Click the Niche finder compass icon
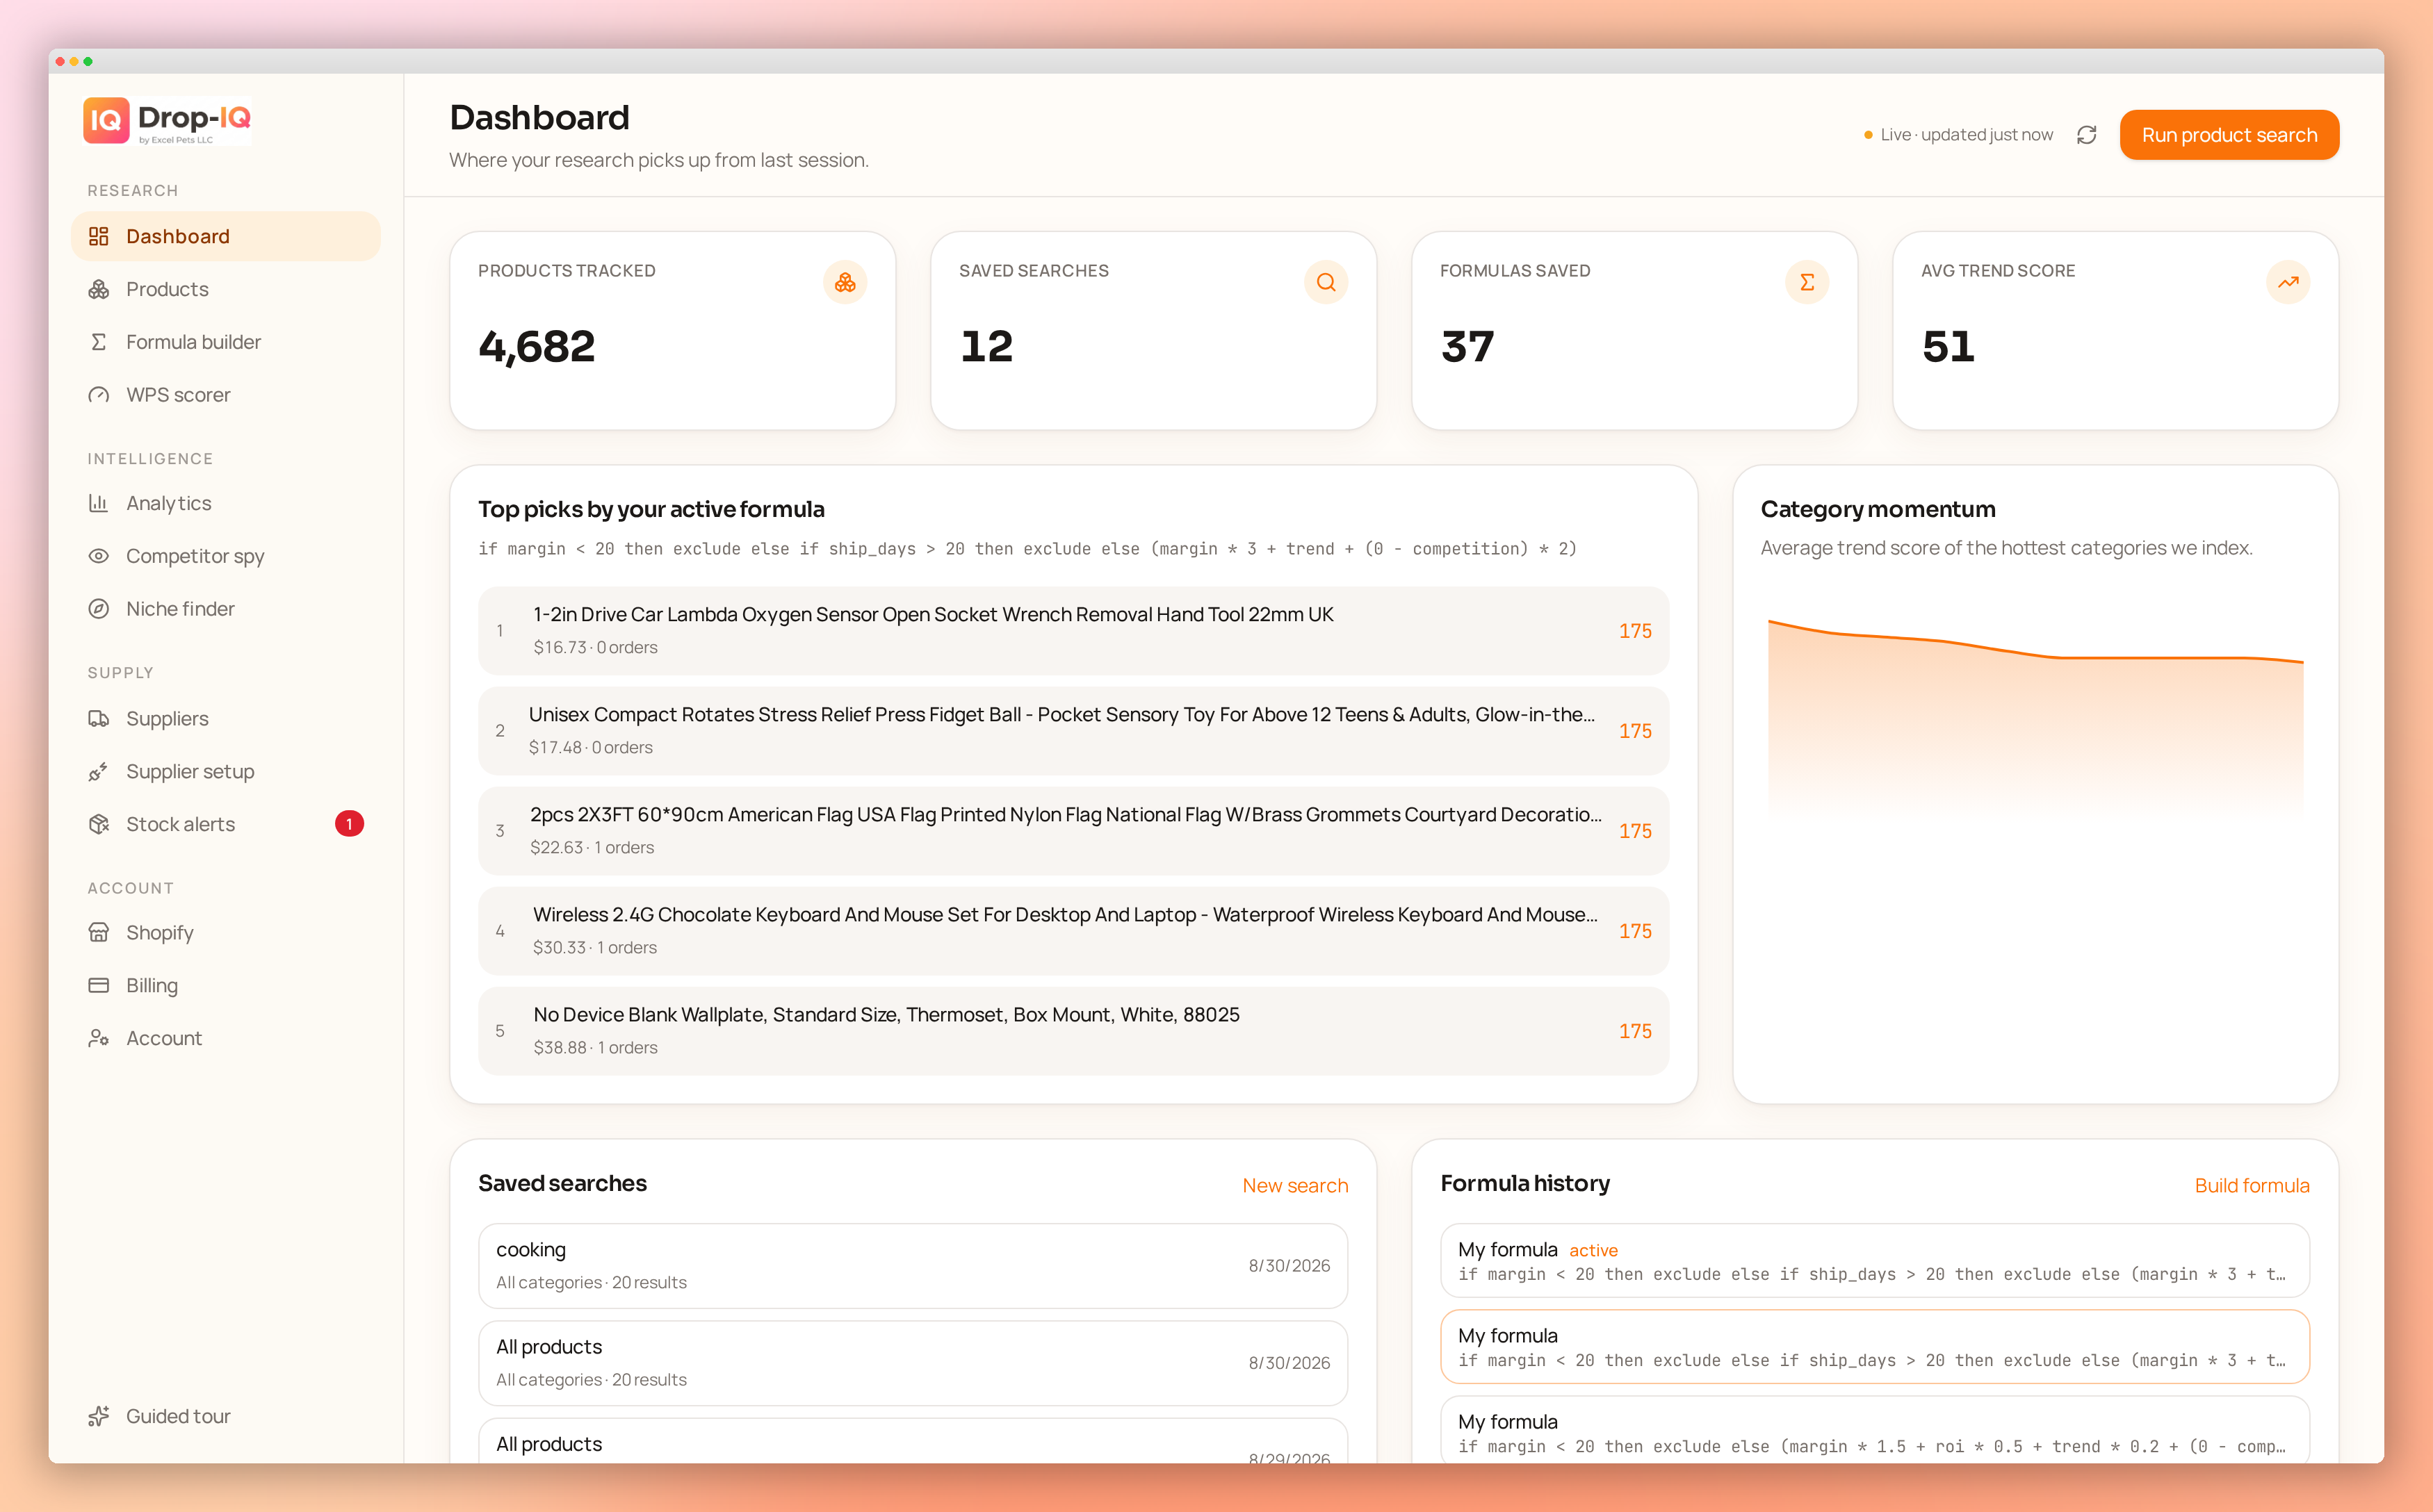Viewport: 2433px width, 1512px height. pos(98,609)
